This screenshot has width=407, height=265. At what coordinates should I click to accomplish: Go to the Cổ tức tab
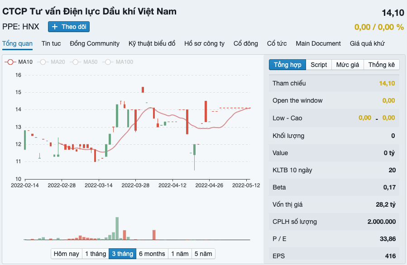(277, 43)
